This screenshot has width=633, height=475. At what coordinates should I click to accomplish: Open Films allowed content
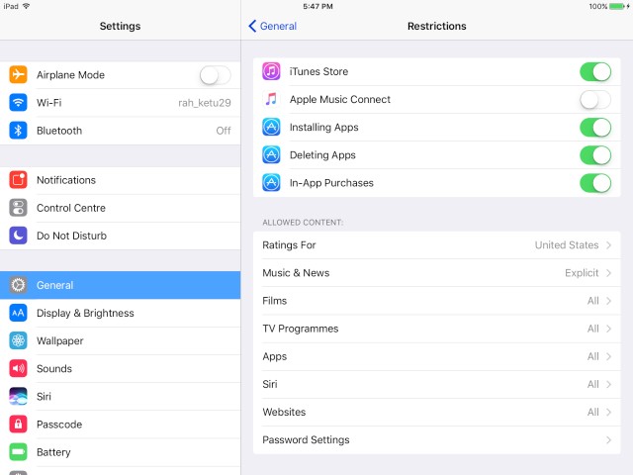(437, 301)
